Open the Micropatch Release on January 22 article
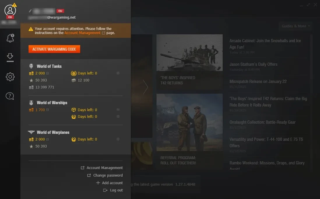This screenshot has height=199, width=320. tap(258, 81)
